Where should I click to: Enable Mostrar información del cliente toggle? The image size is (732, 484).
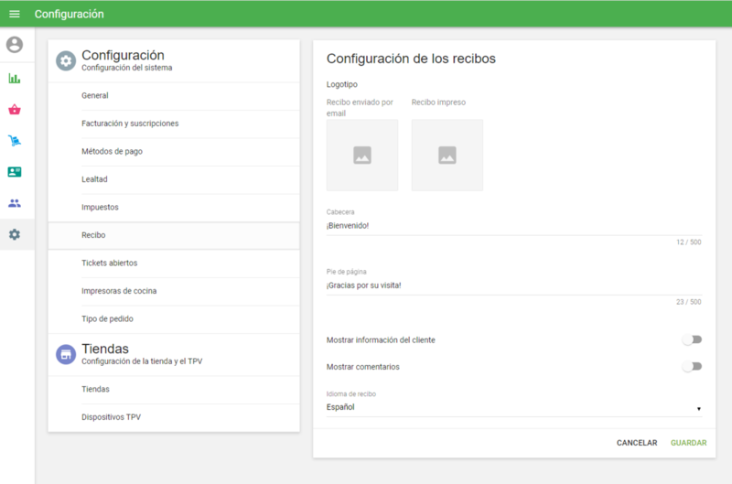coord(692,339)
